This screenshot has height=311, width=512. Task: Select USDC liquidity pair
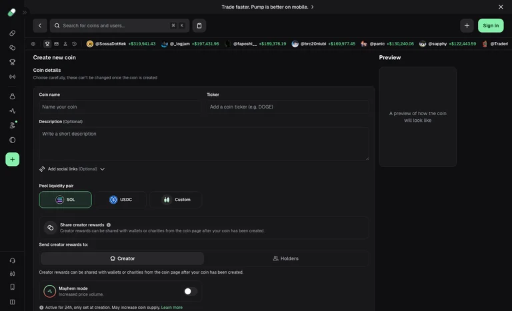pos(121,200)
